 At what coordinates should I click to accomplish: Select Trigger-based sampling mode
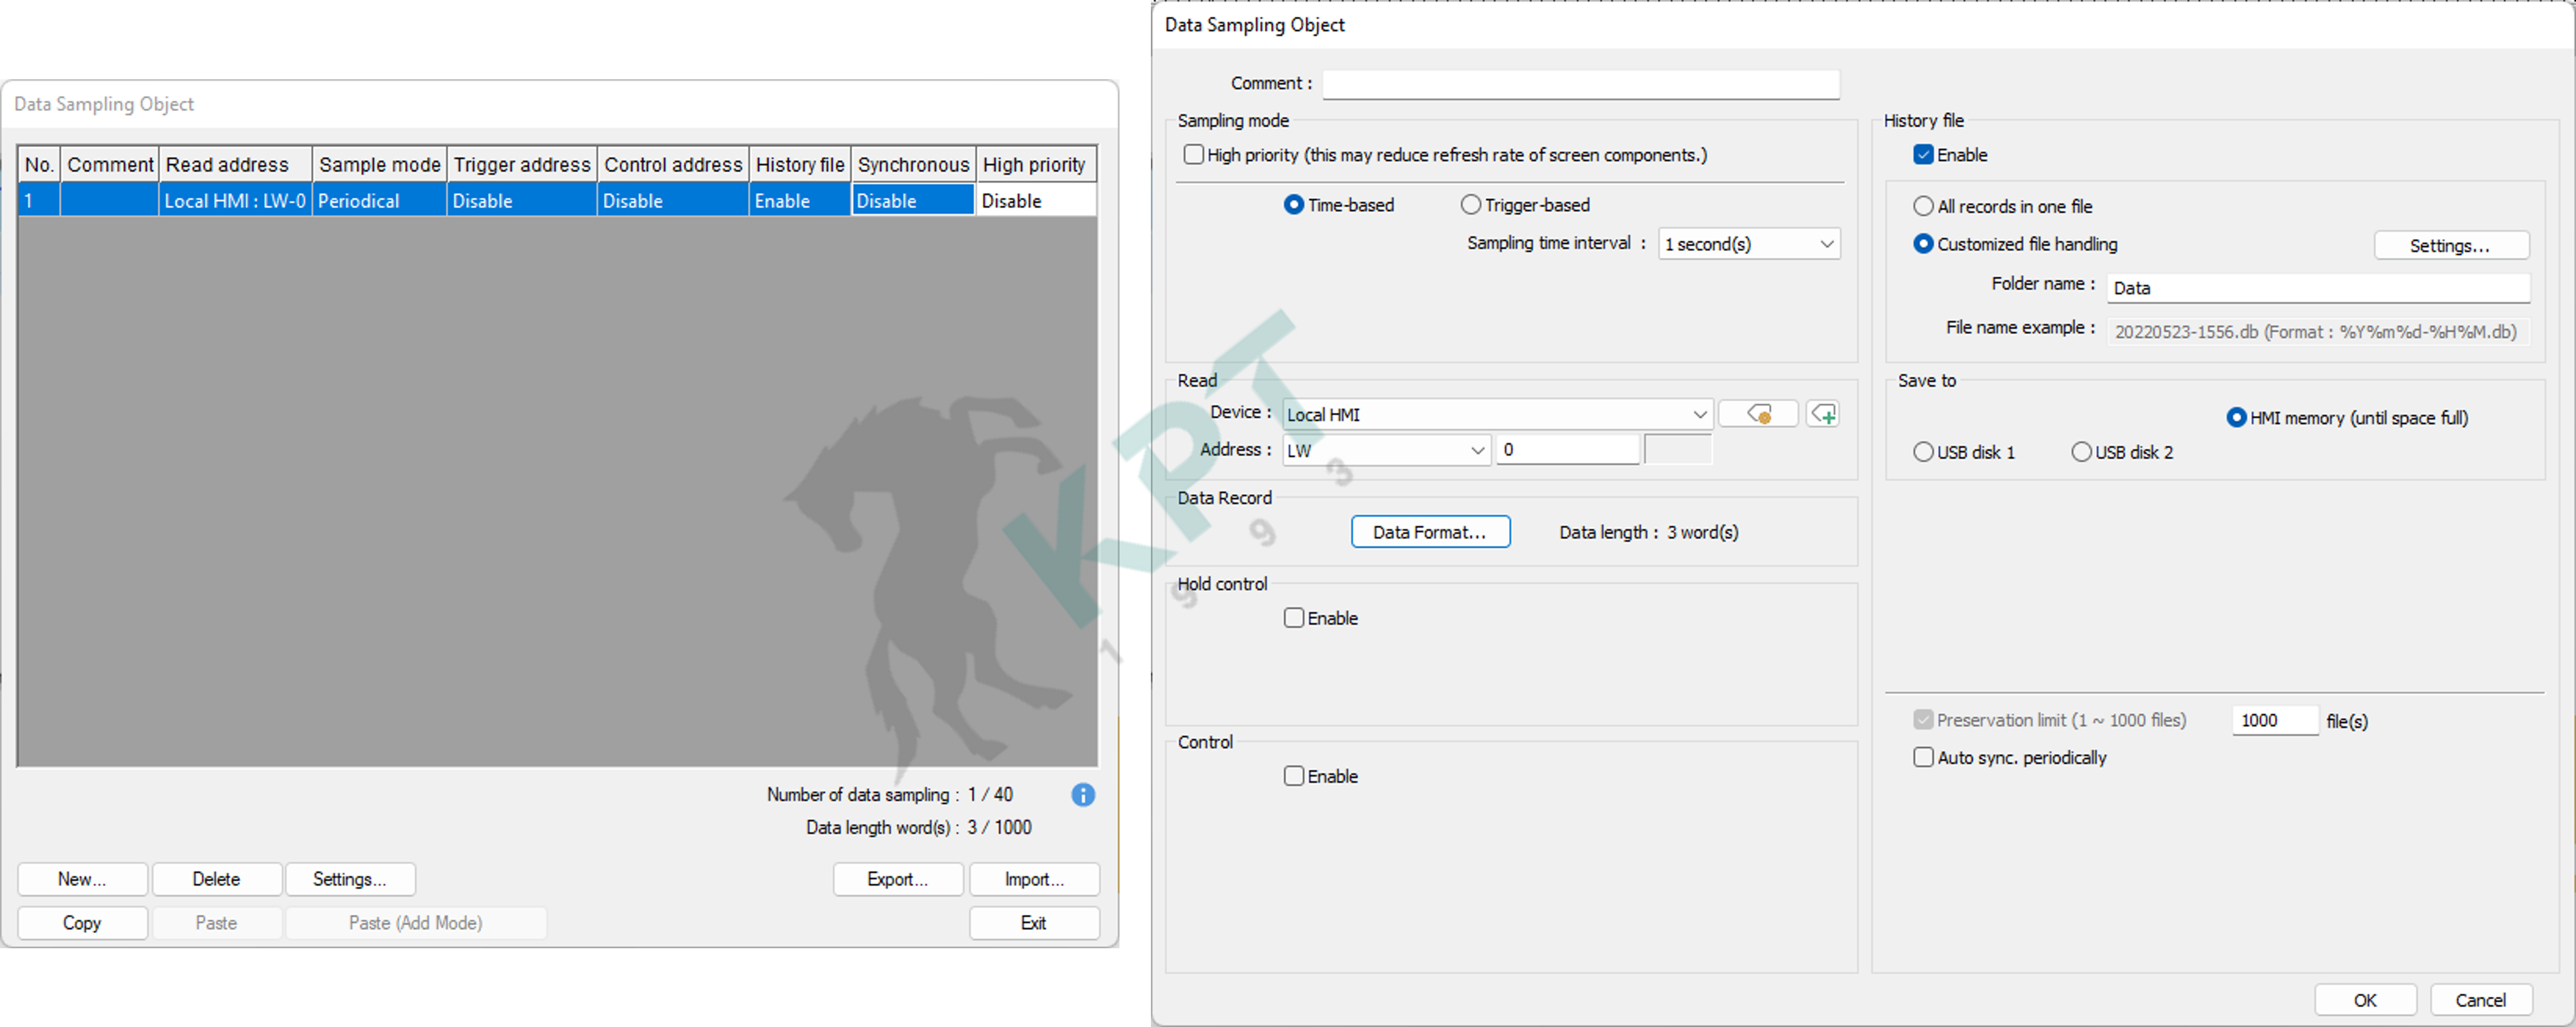pos(1471,205)
